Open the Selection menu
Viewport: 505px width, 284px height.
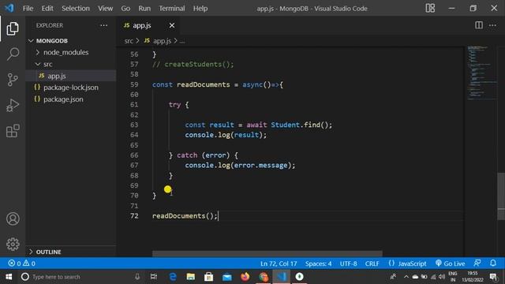(x=76, y=9)
